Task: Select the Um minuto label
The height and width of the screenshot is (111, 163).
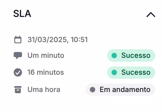Action: click(46, 56)
